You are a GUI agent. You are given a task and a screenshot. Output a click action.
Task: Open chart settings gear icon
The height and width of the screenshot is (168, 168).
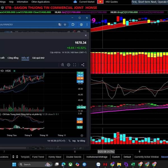point(69,65)
